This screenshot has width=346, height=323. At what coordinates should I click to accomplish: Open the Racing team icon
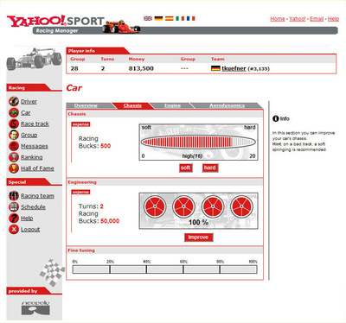click(14, 196)
